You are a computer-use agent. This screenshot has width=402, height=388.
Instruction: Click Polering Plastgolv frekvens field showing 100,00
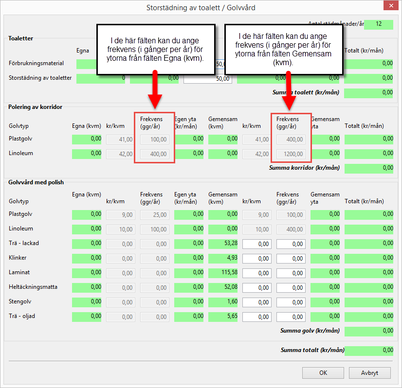point(155,140)
